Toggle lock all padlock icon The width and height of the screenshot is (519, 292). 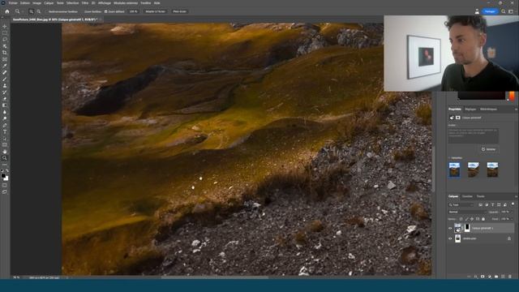[x=483, y=219]
